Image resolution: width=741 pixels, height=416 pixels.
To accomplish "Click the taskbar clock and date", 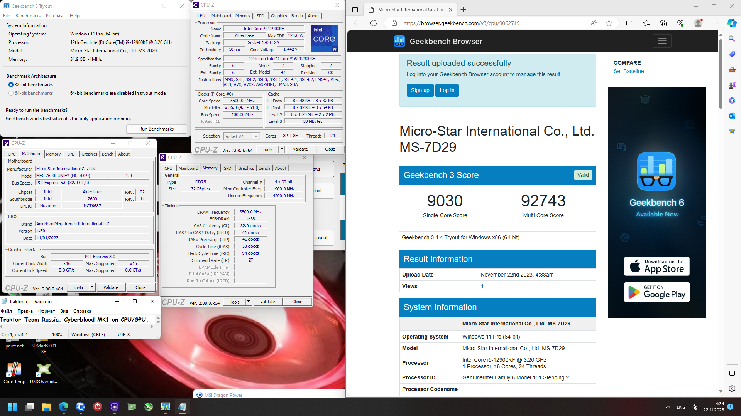I will point(714,407).
